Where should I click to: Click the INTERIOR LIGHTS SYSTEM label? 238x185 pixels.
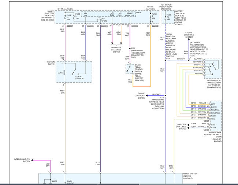pyautogui.click(x=22, y=160)
